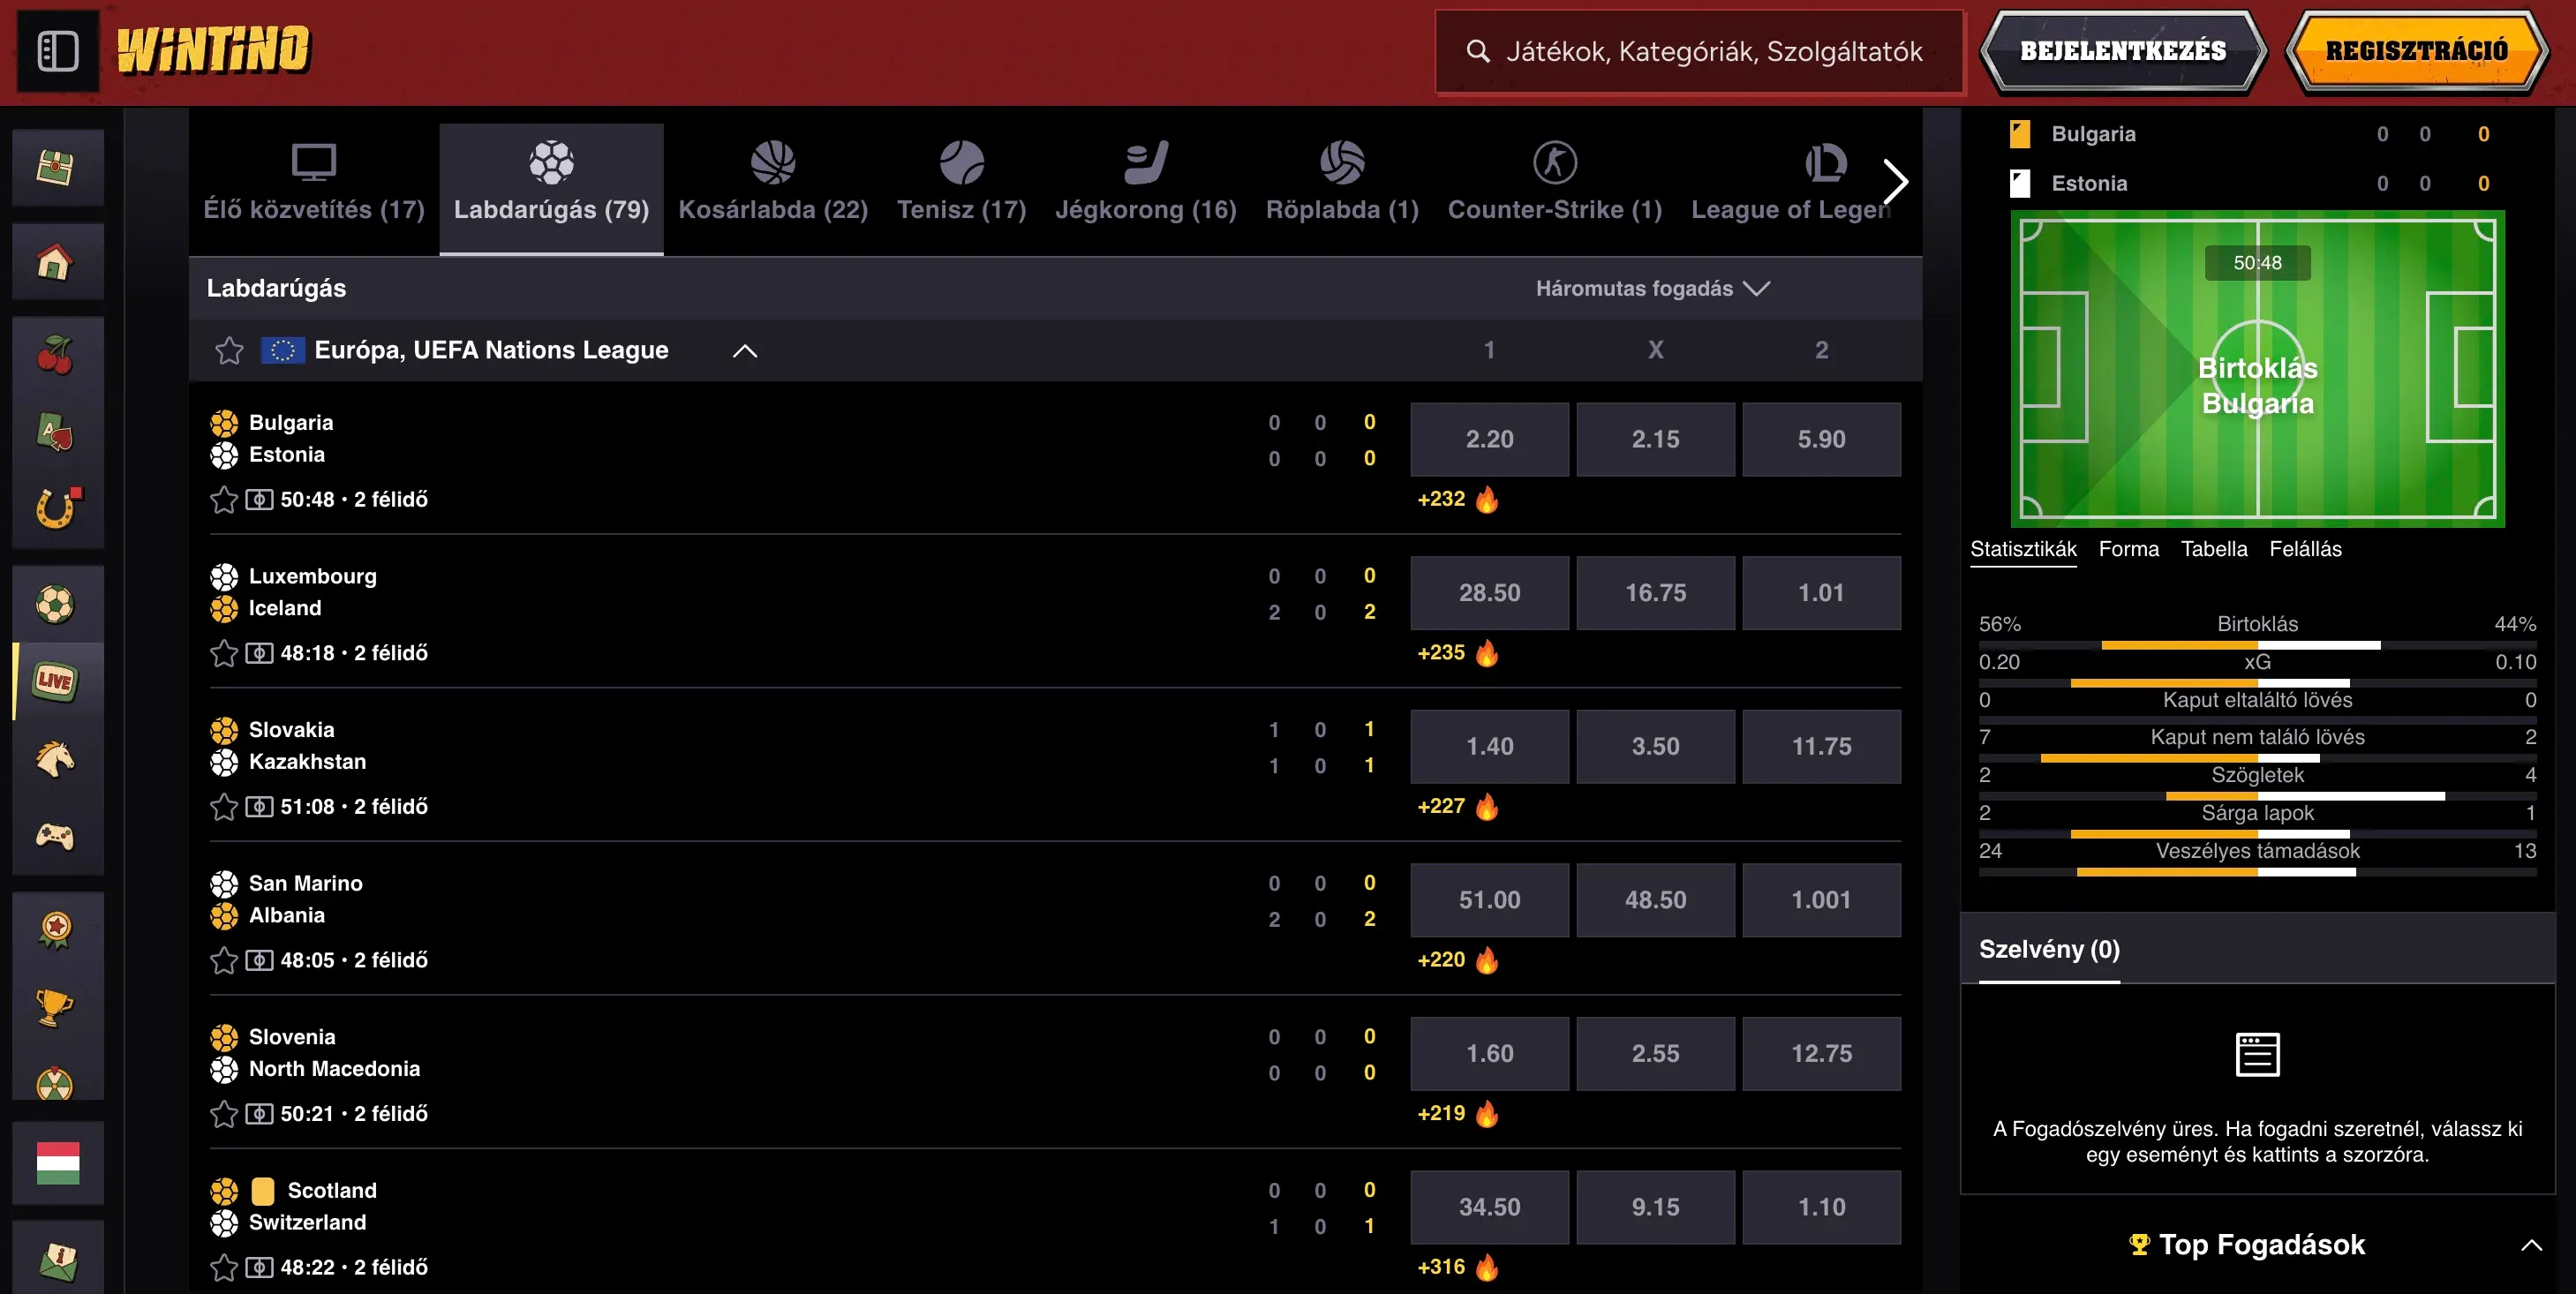Open the Szelvény (0) bet slip tab
The height and width of the screenshot is (1294, 2576).
pos(2049,950)
